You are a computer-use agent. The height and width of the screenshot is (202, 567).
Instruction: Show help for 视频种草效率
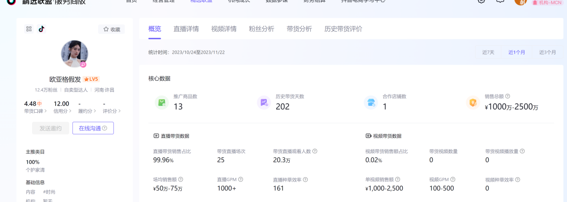(518, 179)
